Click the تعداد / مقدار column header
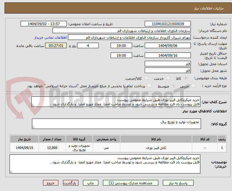 click(x=52, y=139)
